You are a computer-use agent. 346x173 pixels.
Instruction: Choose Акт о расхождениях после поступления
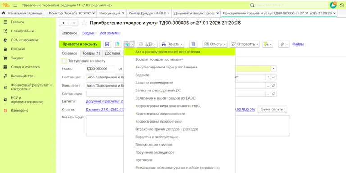point(180,52)
